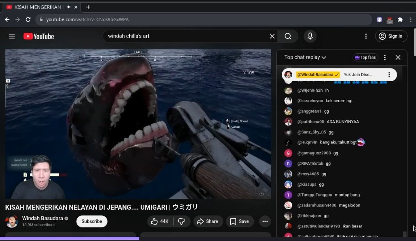
Task: Go to the YouTube home logo
Action: click(x=38, y=36)
